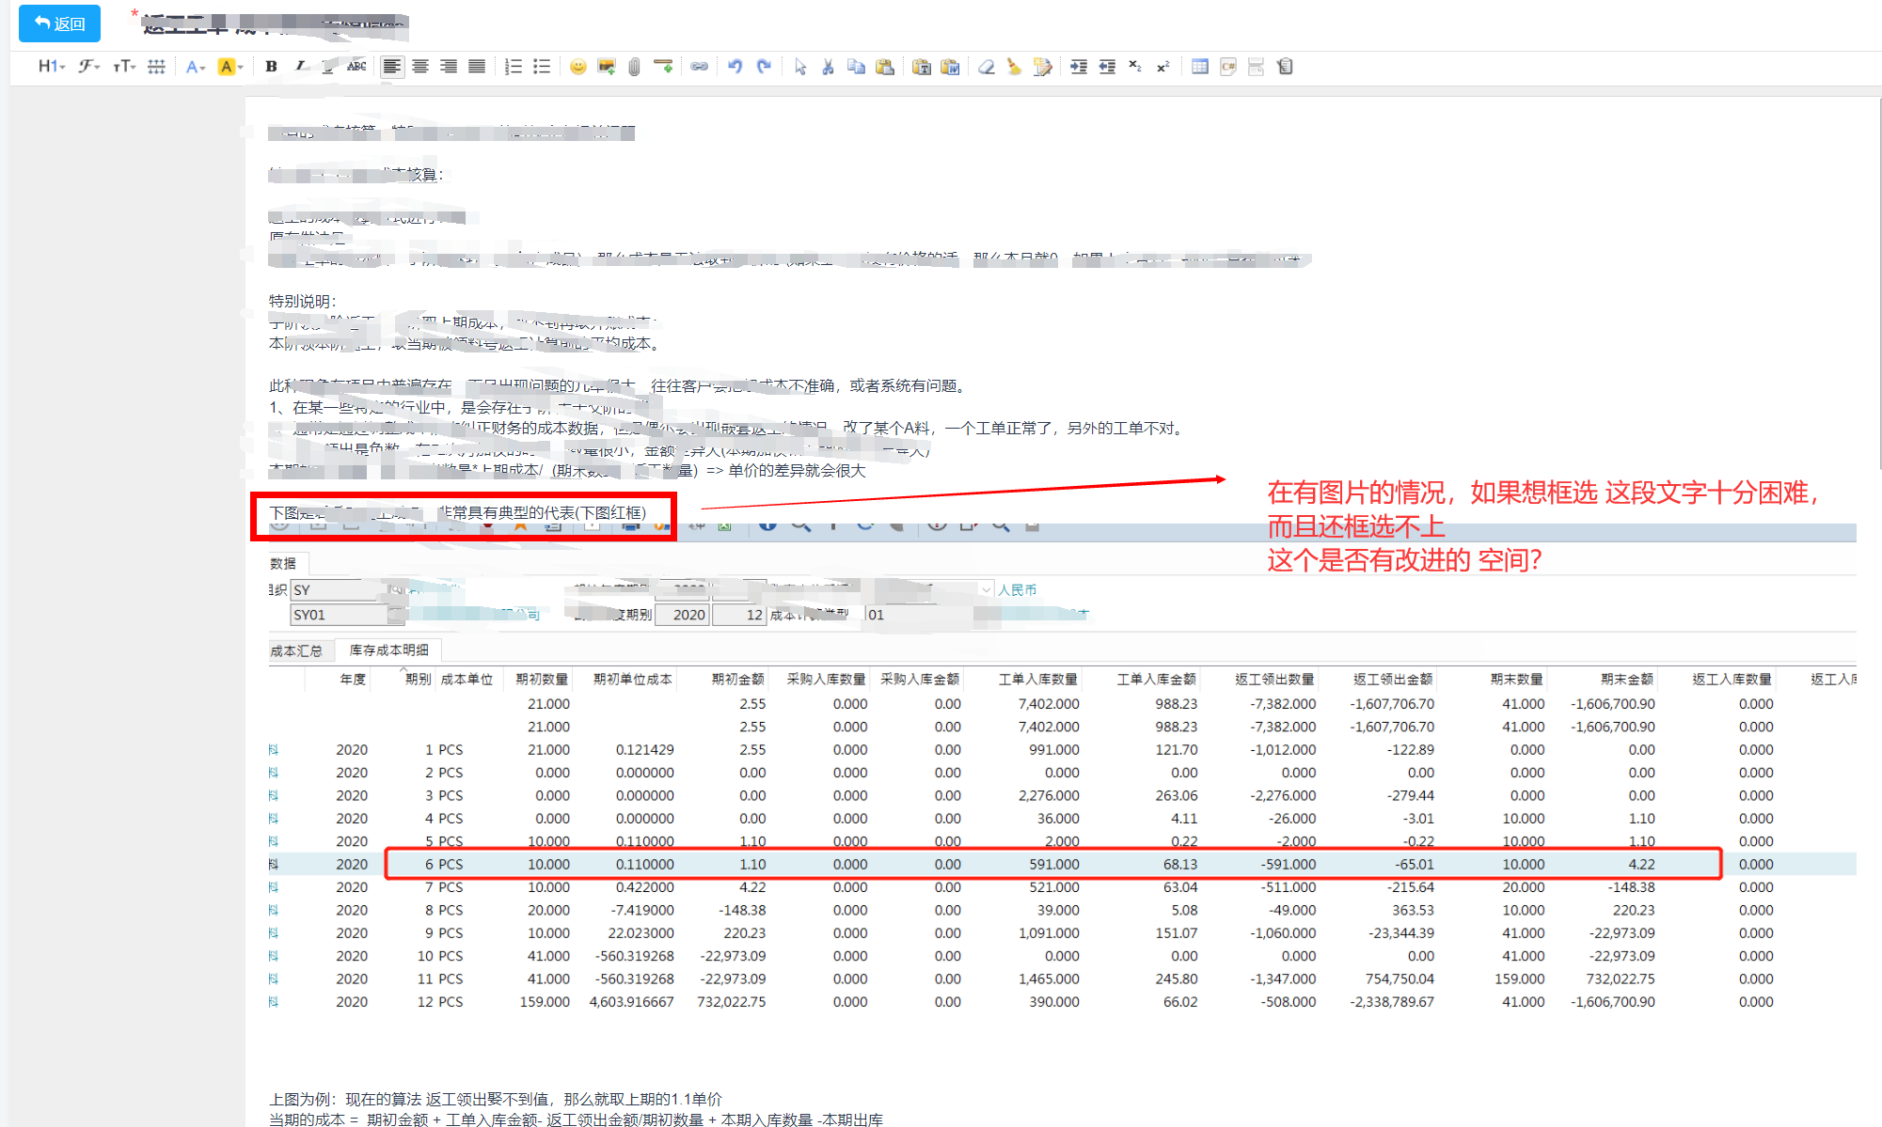This screenshot has height=1127, width=1882.
Task: Insert an ordered numbered list
Action: tap(513, 67)
